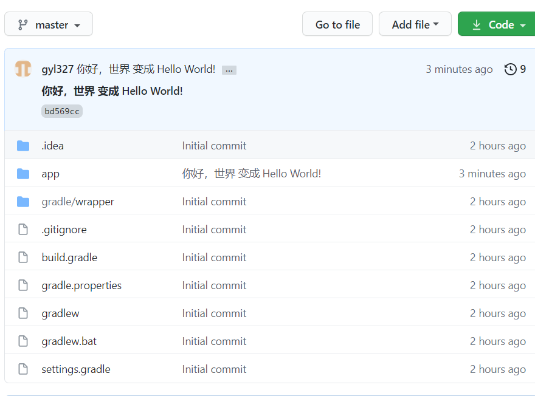This screenshot has height=396, width=535.
Task: Open the Add file dropdown
Action: tap(415, 24)
